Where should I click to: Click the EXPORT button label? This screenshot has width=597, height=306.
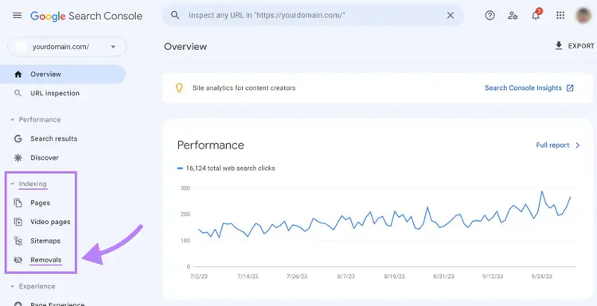[581, 46]
